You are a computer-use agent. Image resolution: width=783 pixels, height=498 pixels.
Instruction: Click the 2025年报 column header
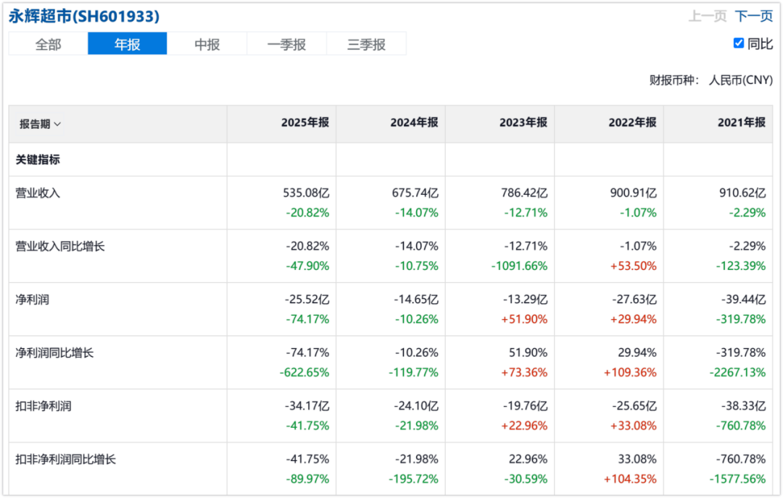(304, 122)
